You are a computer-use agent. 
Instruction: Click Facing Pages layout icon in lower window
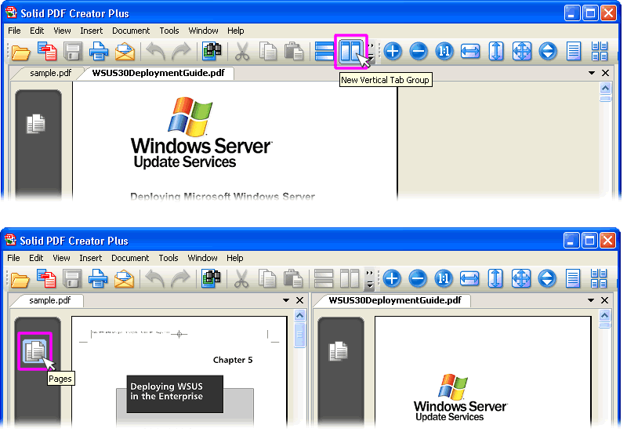(x=599, y=278)
